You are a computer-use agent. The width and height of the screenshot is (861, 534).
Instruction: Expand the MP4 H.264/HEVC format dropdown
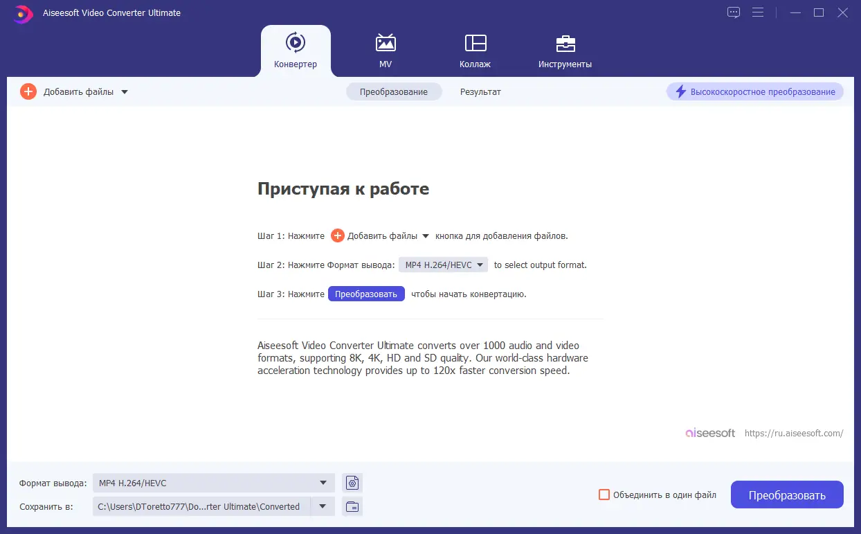pyautogui.click(x=480, y=265)
